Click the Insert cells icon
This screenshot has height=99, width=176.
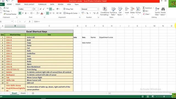pyautogui.click(x=127, y=9)
